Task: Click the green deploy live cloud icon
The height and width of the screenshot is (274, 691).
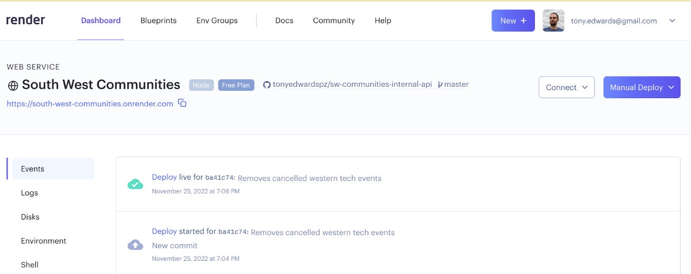Action: (135, 184)
